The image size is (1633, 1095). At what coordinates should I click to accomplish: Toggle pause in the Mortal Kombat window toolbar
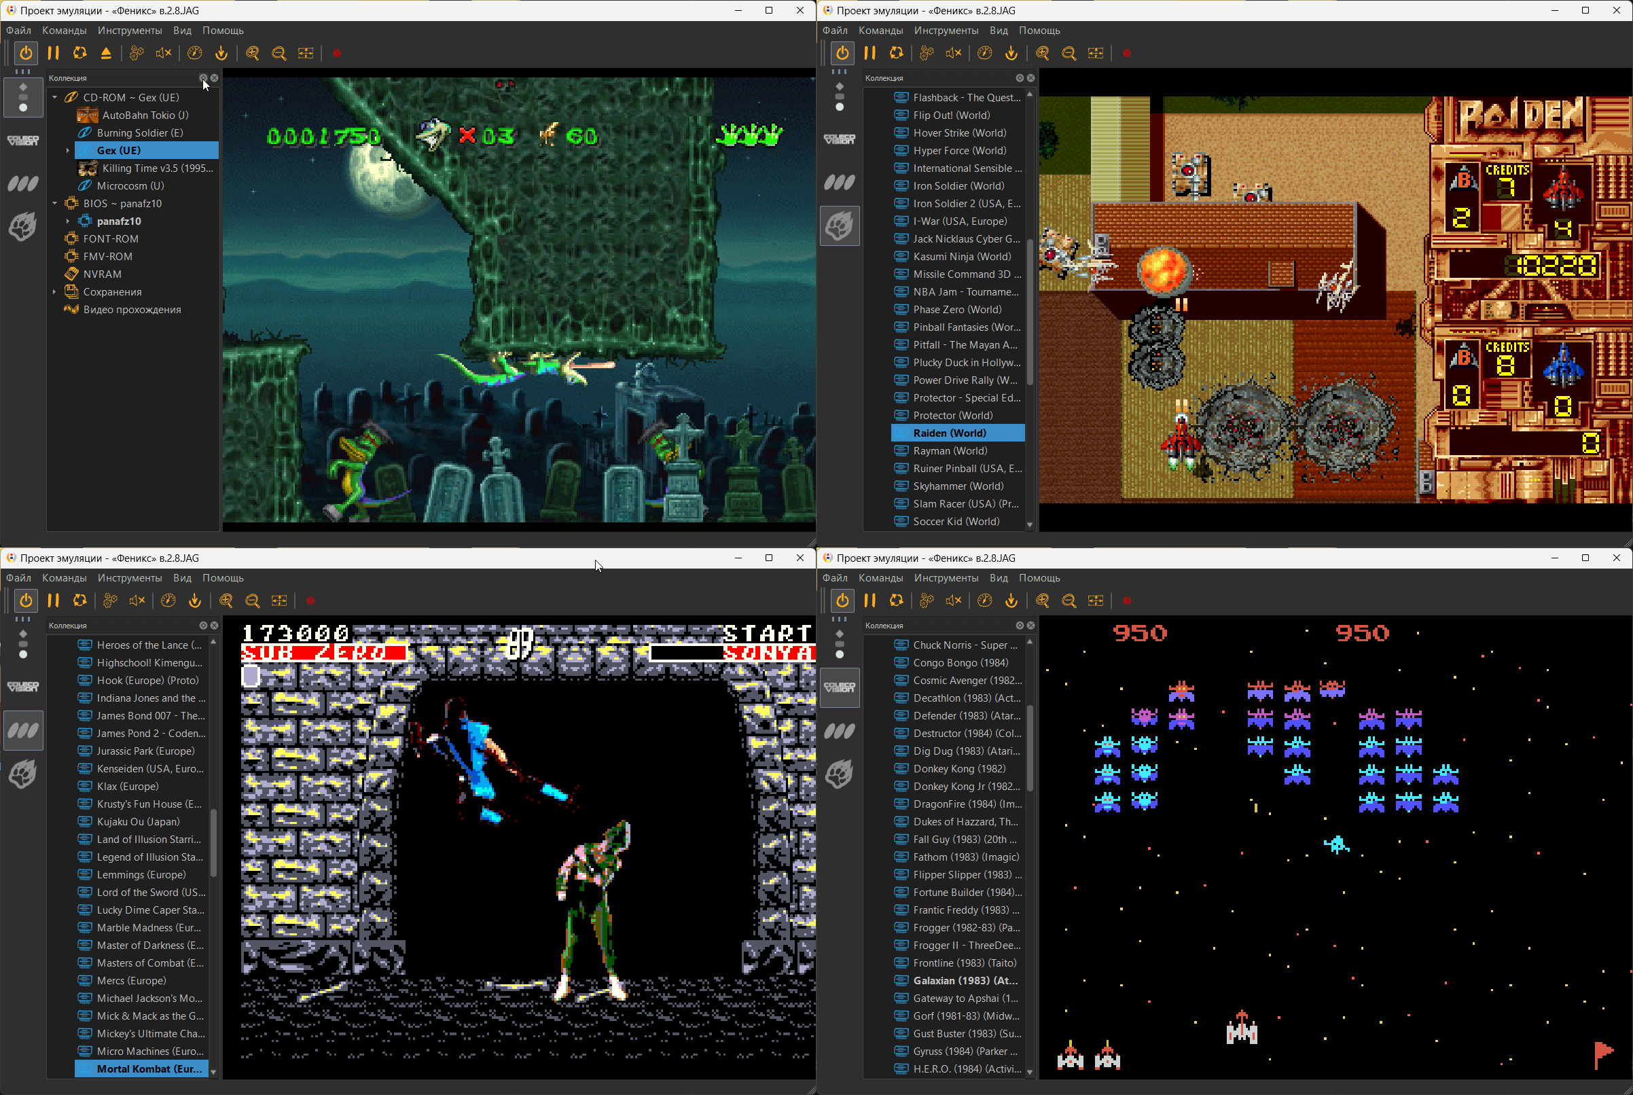(x=53, y=600)
